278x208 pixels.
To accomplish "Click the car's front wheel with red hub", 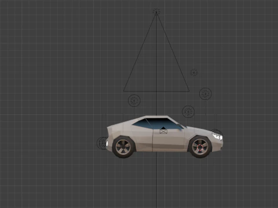I will 200,147.
